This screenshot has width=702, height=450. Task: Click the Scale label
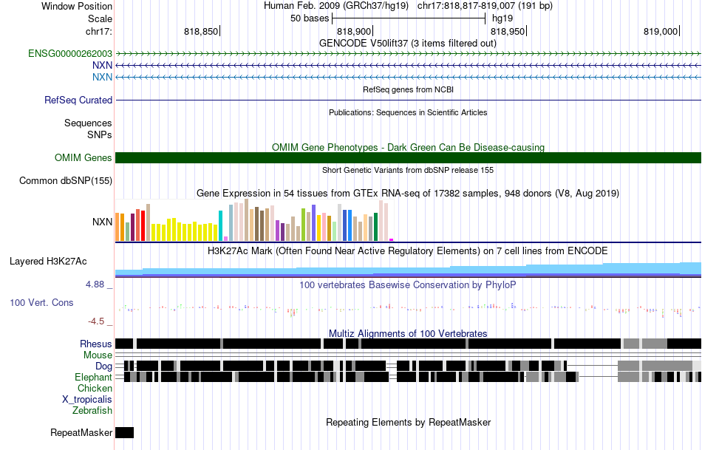(x=100, y=18)
